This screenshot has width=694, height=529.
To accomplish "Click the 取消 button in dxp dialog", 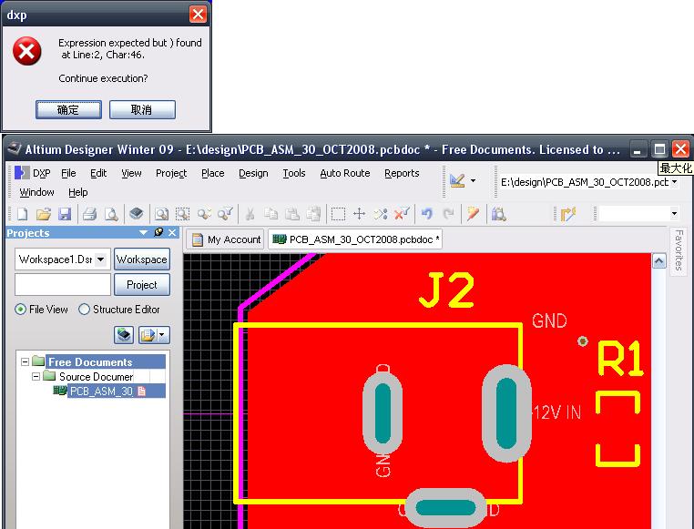I will point(142,110).
